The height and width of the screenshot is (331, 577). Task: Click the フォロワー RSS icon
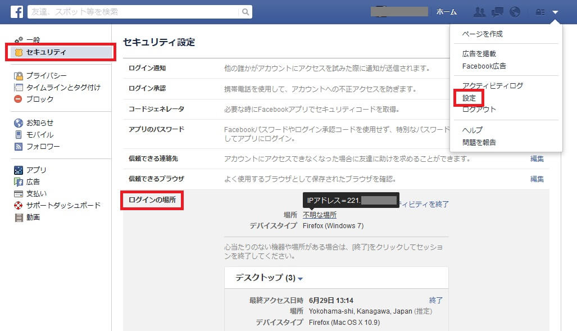(x=19, y=147)
